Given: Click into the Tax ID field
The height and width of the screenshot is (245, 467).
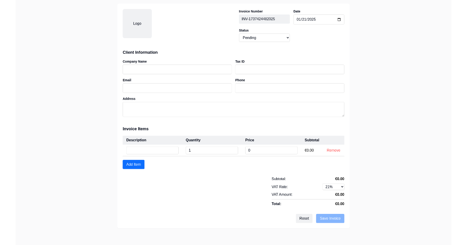Looking at the screenshot, I should tap(290, 69).
